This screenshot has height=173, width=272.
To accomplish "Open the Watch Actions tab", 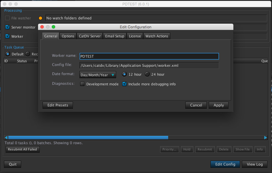I will click(157, 36).
